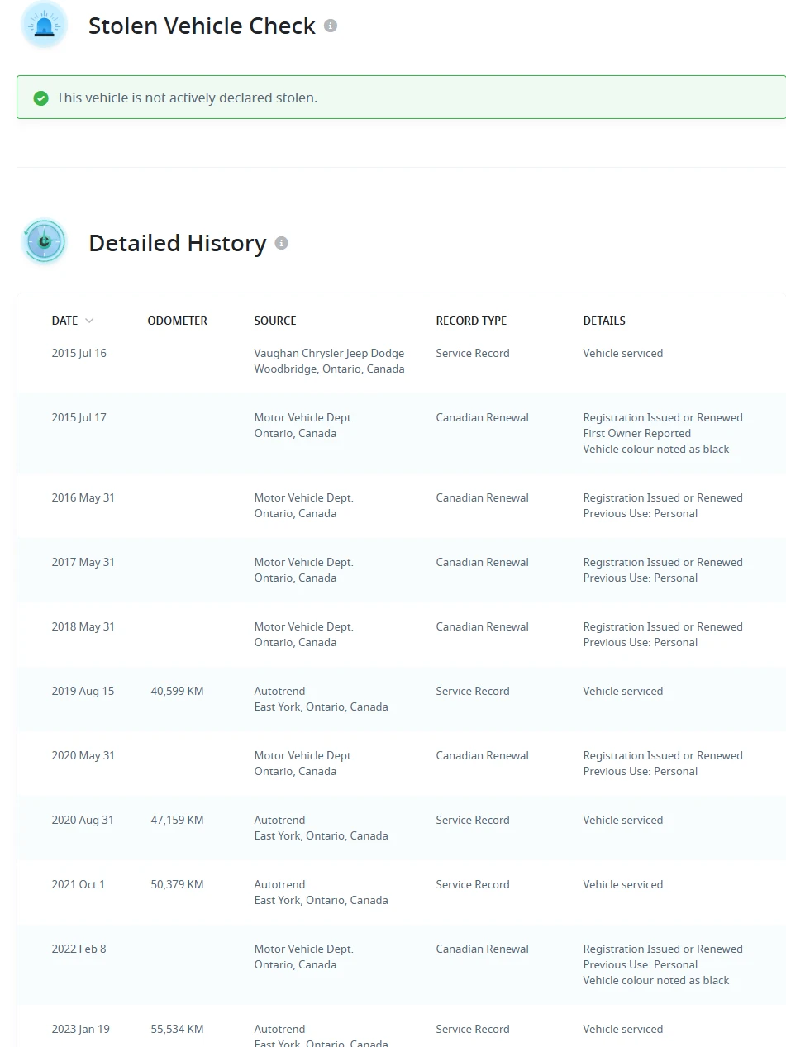This screenshot has width=786, height=1047.
Task: Click the 2022 Feb 8 Canadian Renewal record
Action: pyautogui.click(x=483, y=949)
